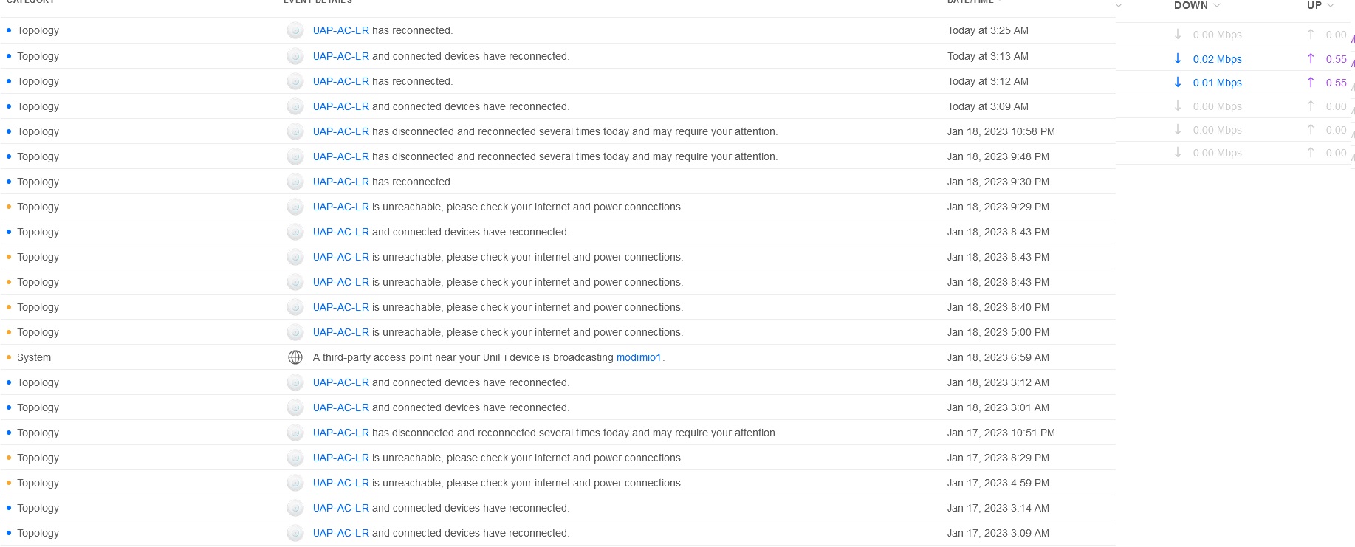Click the 0.02 Mbps download value
1355x547 pixels.
[x=1217, y=59]
